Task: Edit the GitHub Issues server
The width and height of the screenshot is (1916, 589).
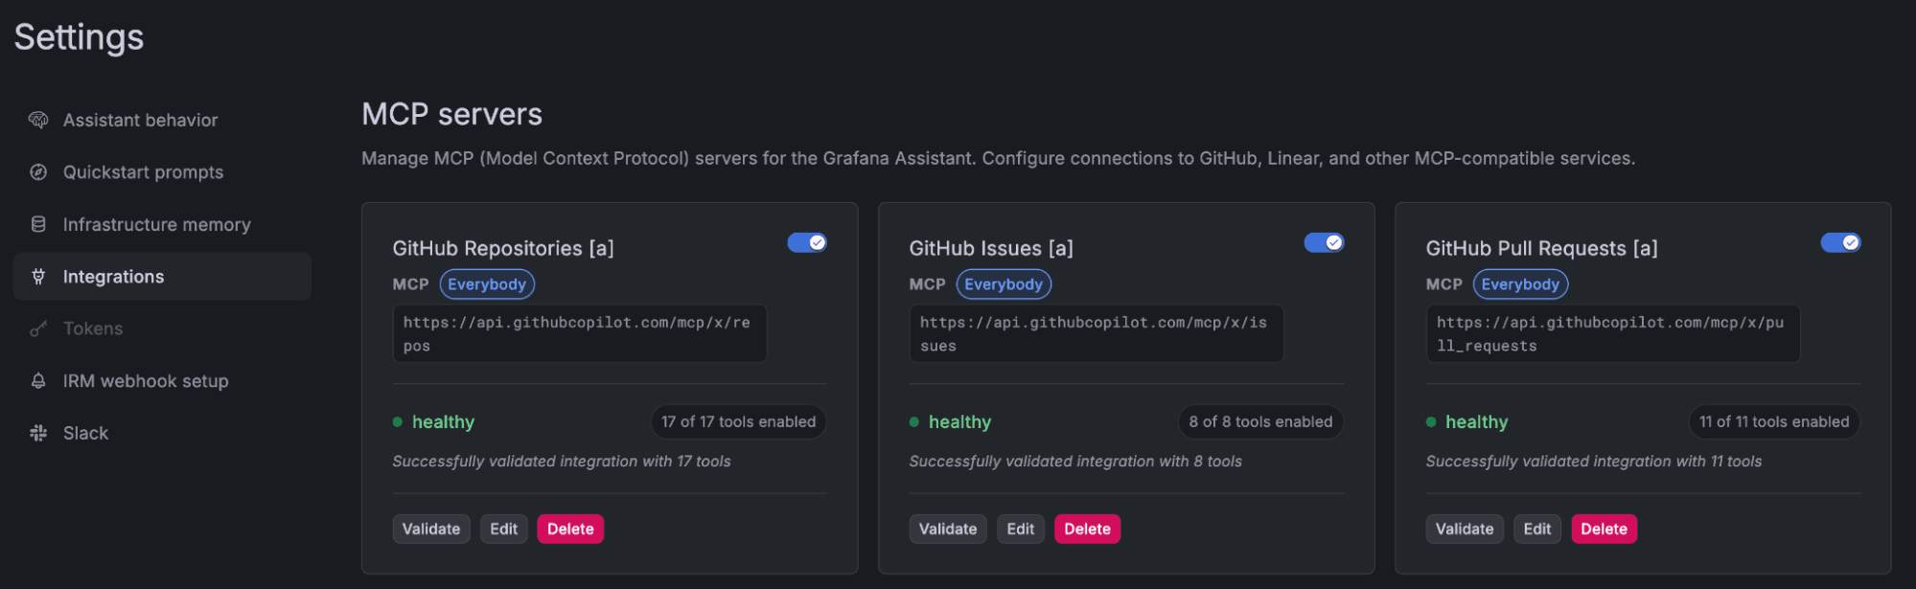Action: click(1021, 529)
